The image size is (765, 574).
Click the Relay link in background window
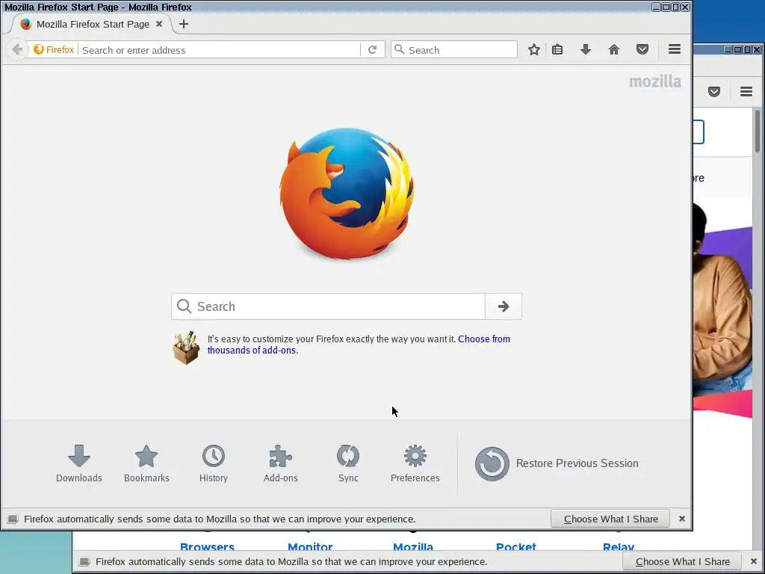click(x=619, y=546)
